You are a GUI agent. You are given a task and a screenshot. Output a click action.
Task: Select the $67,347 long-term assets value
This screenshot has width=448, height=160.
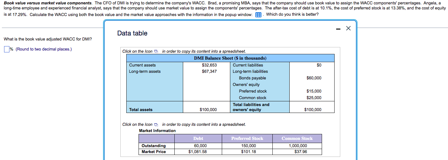[209, 72]
